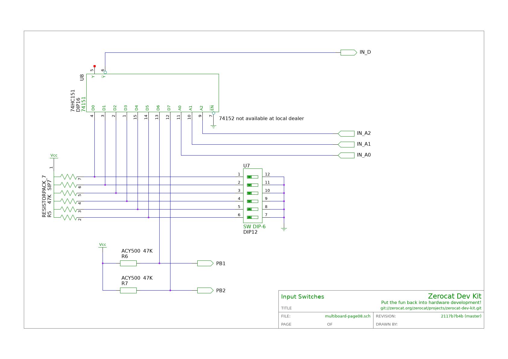
Task: Select the U8 reference designator
Action: click(x=82, y=77)
